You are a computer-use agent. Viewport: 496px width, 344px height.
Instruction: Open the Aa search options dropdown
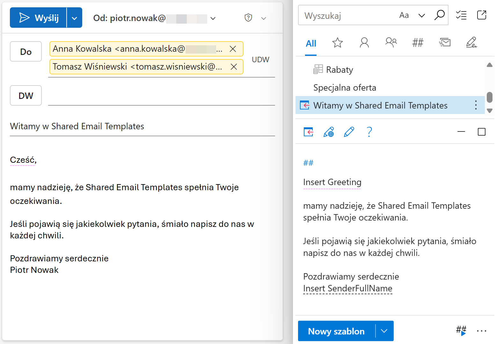click(404, 15)
